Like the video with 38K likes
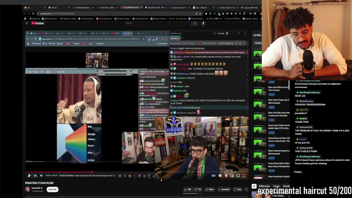The height and width of the screenshot is (198, 352). point(188,189)
